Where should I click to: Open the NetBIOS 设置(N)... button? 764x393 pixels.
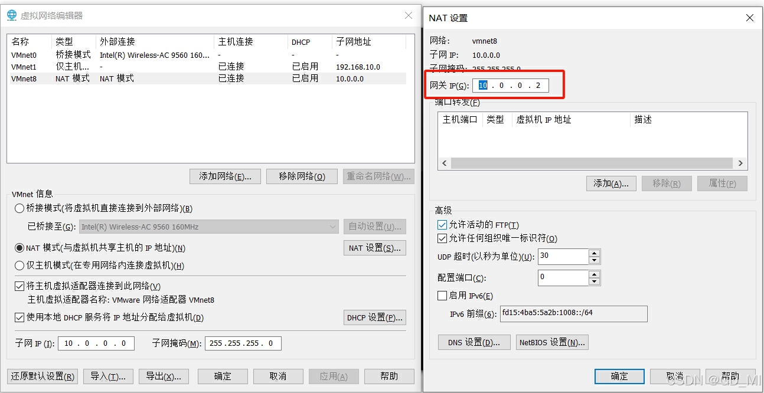pos(552,342)
